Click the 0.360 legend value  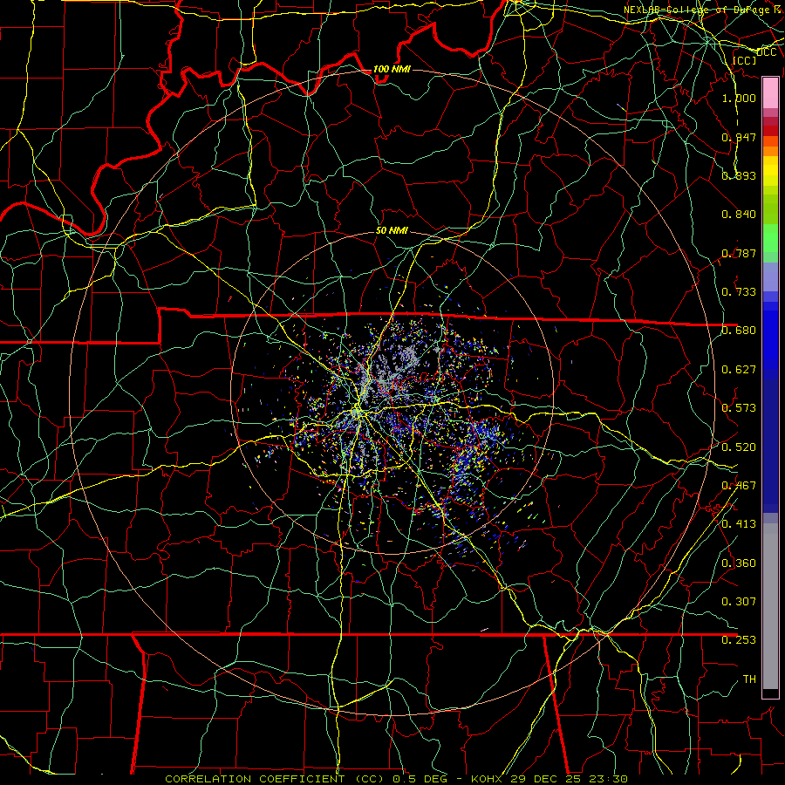(739, 563)
